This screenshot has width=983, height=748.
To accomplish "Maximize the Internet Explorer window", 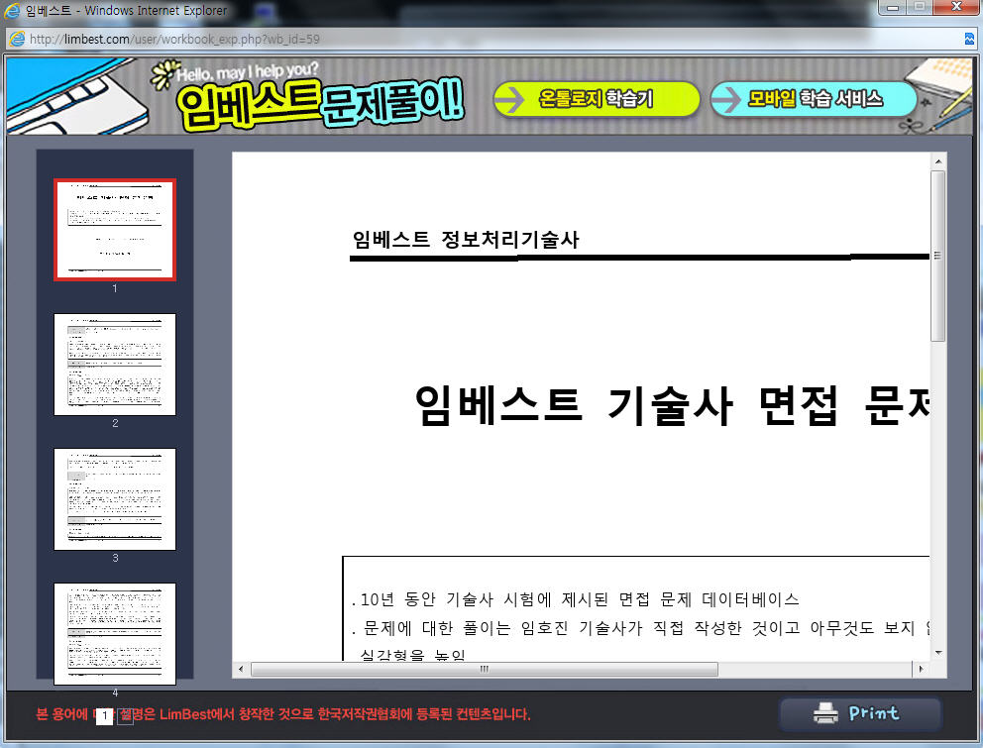I will pyautogui.click(x=921, y=7).
